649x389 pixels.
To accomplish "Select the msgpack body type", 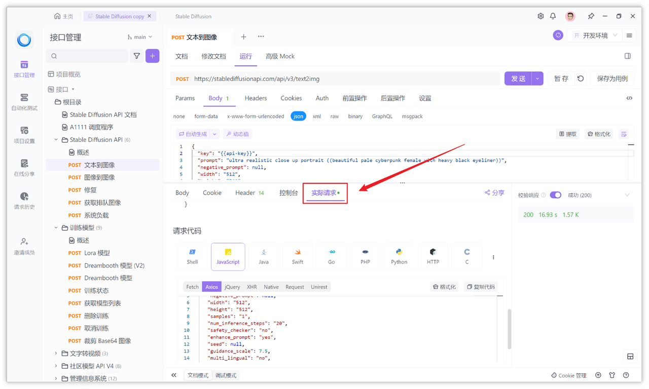I will click(x=412, y=116).
